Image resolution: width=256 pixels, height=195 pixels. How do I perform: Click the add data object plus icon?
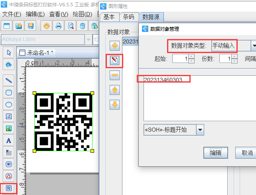point(115,45)
